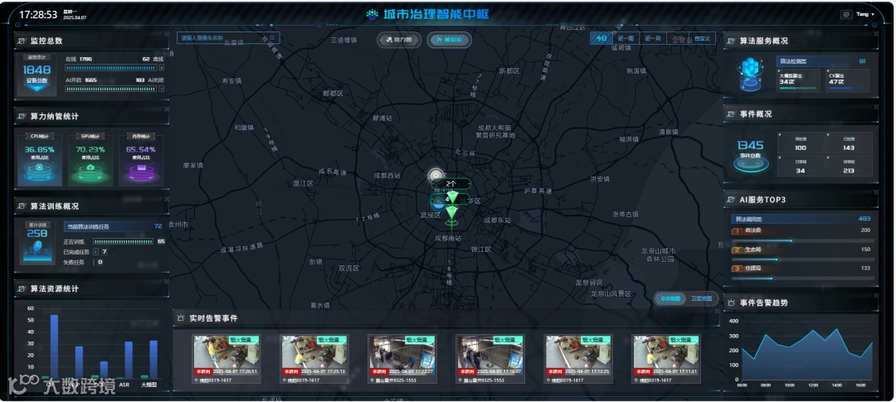
Task: Open alarm thumbnail timestamped 17:12:25
Action: 578,359
